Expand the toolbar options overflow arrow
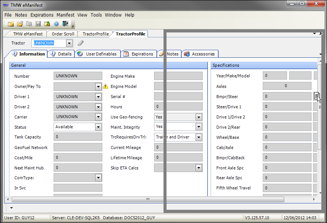This screenshot has height=223, width=327. click(73, 26)
